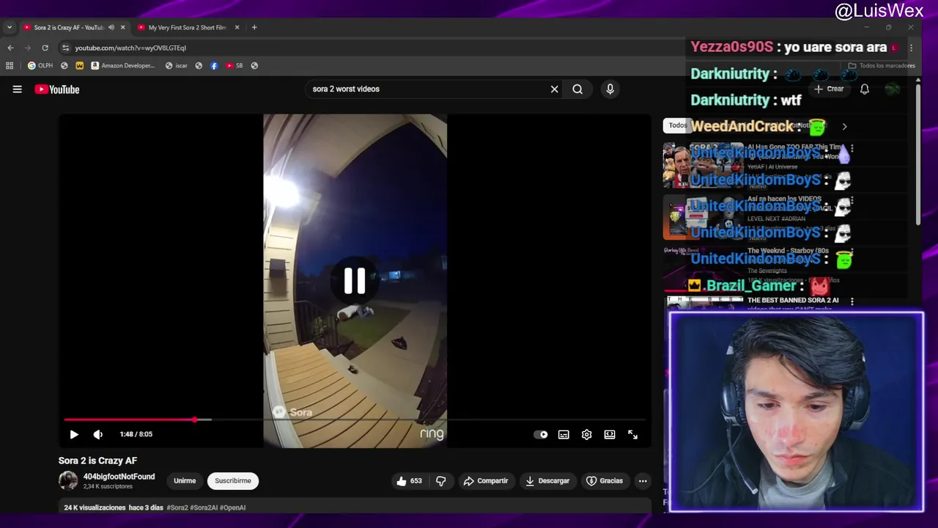938x528 pixels.
Task: Open the OLPH bookmark
Action: pos(40,65)
